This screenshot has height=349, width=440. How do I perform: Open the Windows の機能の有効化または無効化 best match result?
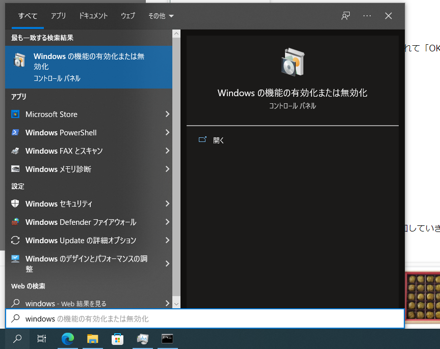point(89,67)
